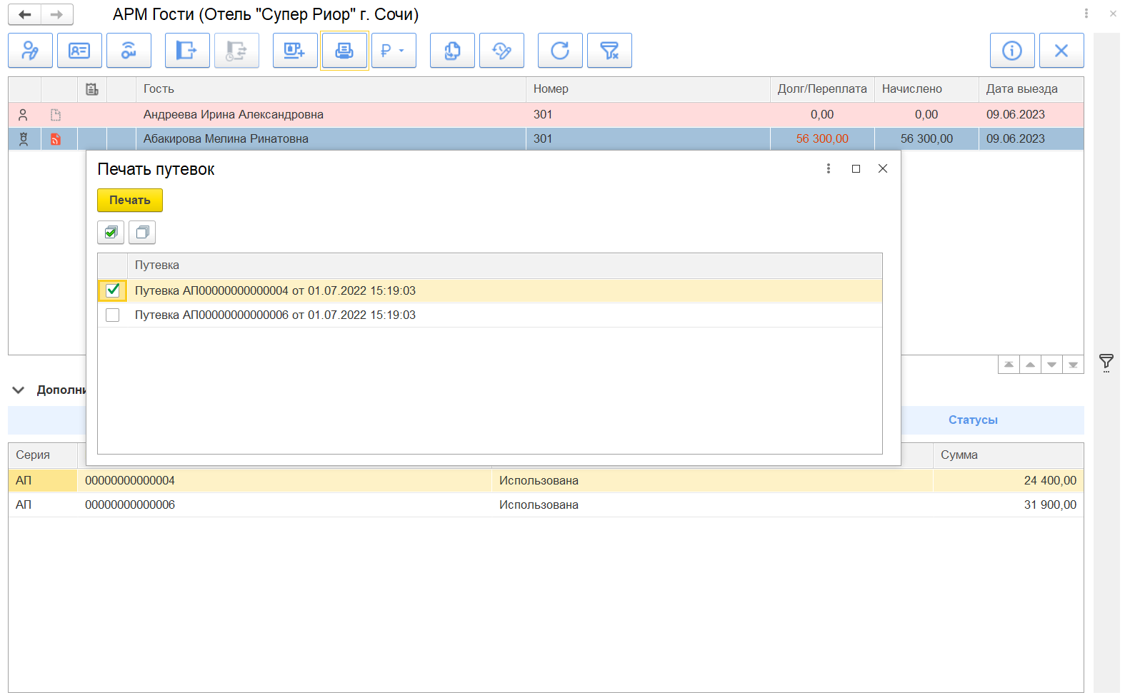Image resolution: width=1130 pixels, height=700 pixels.
Task: Click the red document icon in Абакирова row
Action: (x=56, y=139)
